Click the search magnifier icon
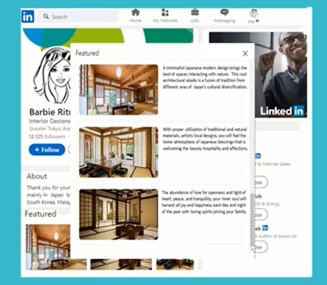327x285 pixels. [45, 16]
